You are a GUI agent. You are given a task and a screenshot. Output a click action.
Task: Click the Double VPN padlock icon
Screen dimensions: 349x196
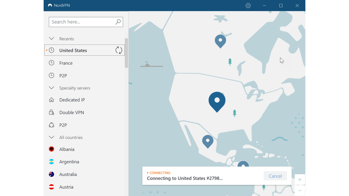point(51,112)
